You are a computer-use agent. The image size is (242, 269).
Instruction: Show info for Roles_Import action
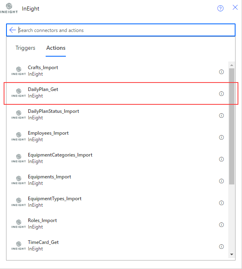(x=221, y=225)
